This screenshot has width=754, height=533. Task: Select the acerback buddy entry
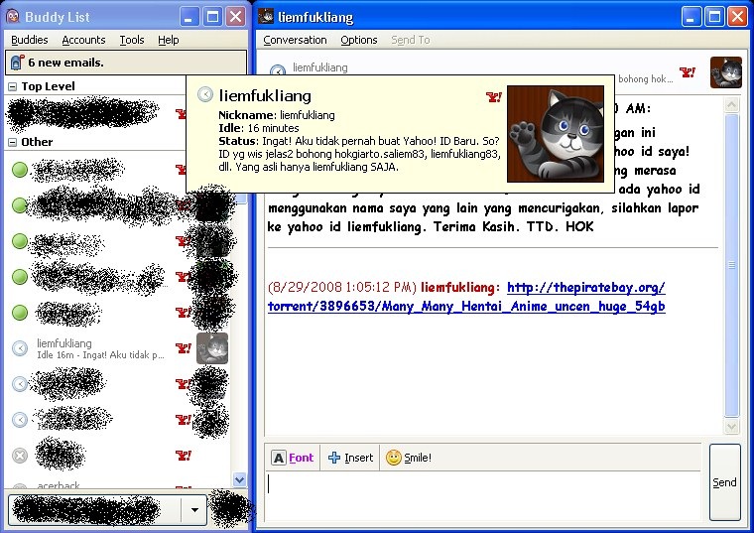pyautogui.click(x=59, y=485)
